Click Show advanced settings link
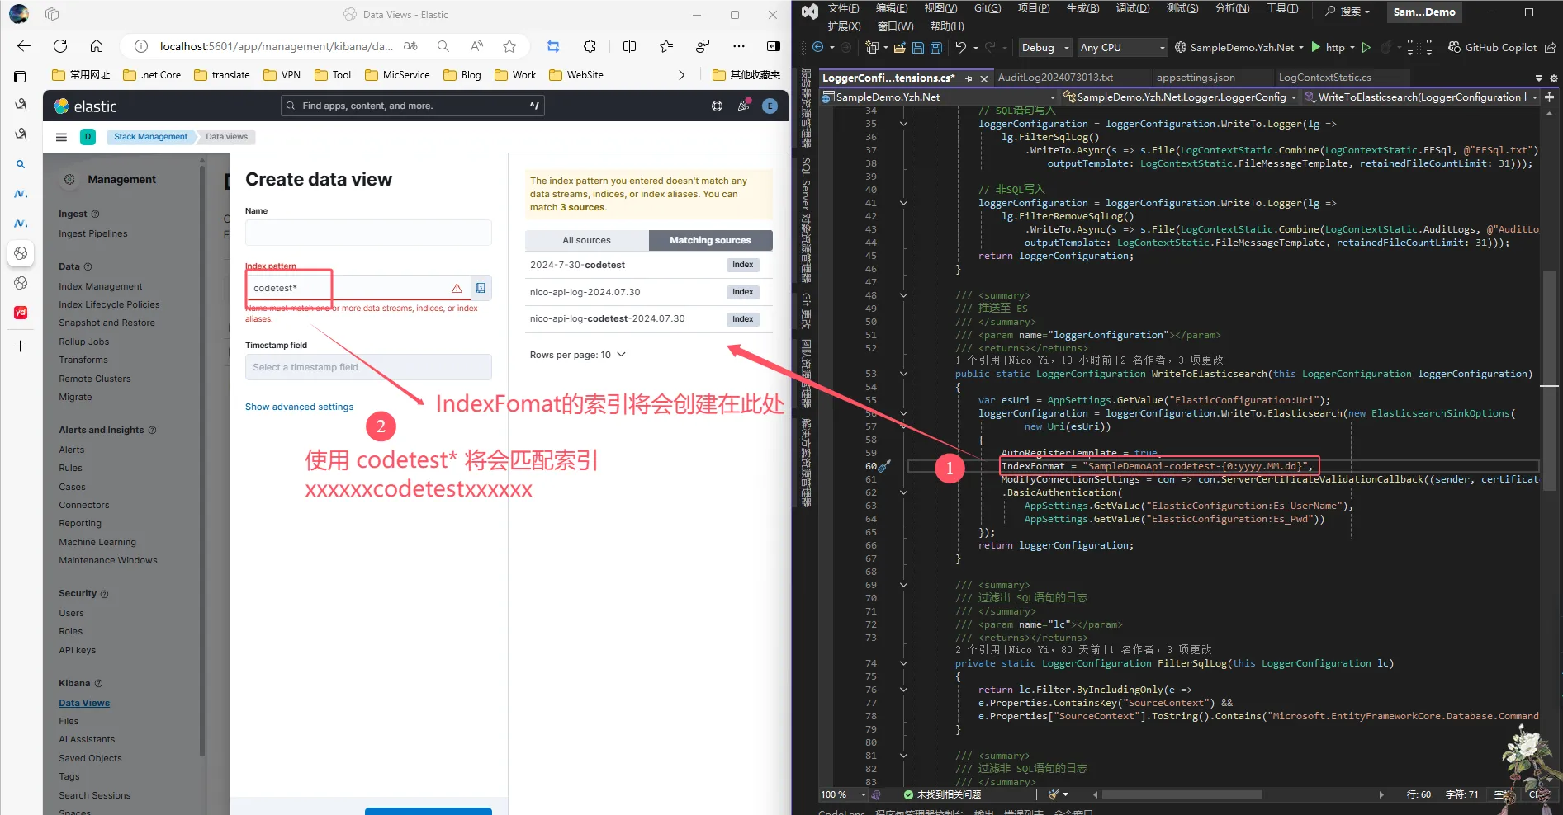The width and height of the screenshot is (1563, 815). pos(299,407)
